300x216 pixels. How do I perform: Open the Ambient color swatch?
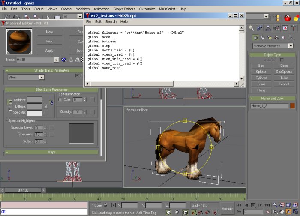click(x=34, y=100)
